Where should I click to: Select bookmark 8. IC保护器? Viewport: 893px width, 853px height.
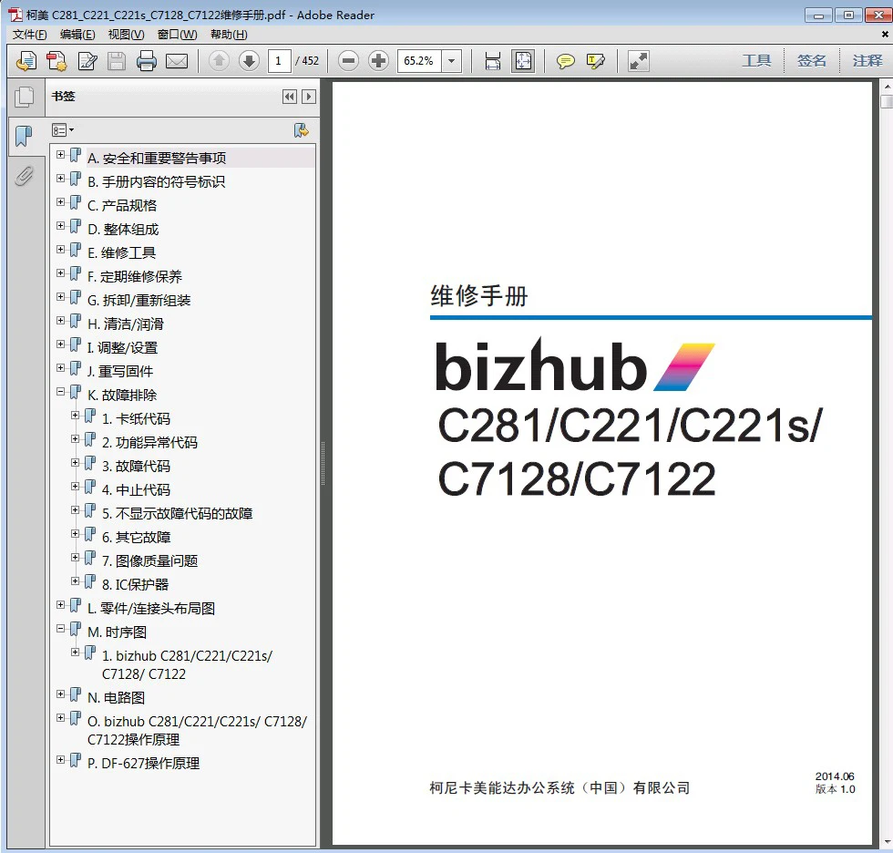(135, 585)
